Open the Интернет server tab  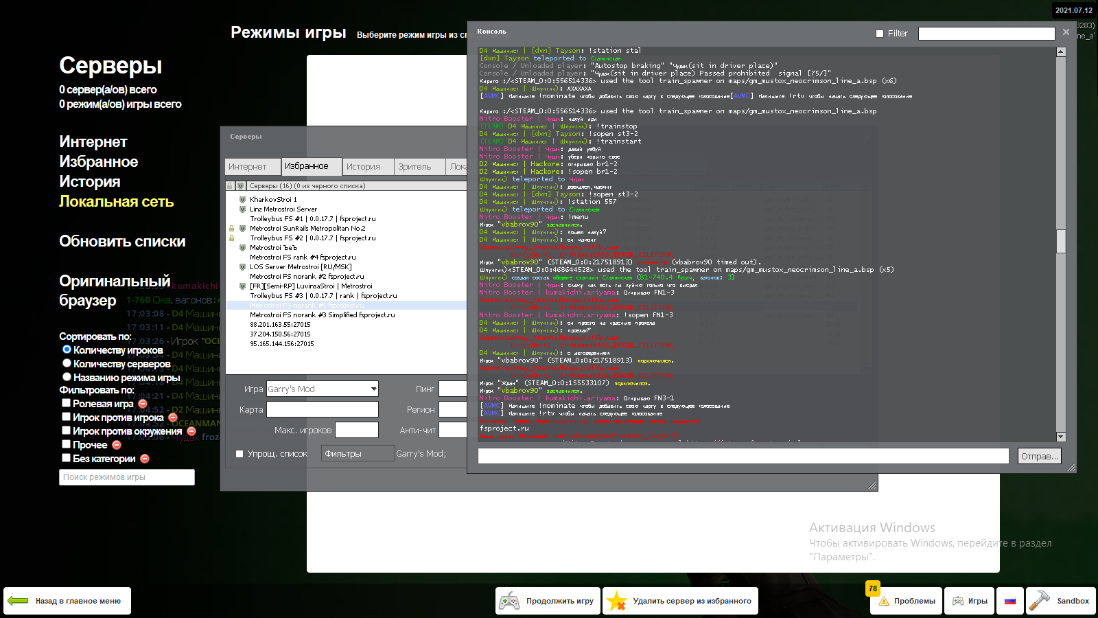click(x=248, y=167)
